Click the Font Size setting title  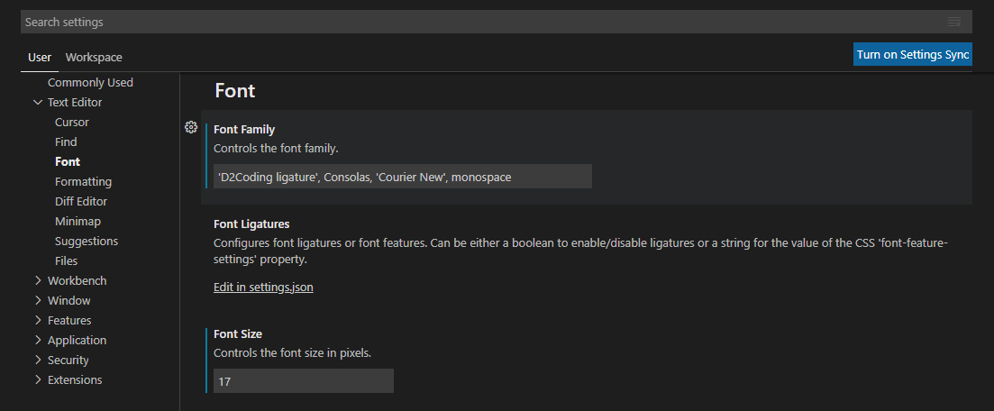pyautogui.click(x=238, y=333)
